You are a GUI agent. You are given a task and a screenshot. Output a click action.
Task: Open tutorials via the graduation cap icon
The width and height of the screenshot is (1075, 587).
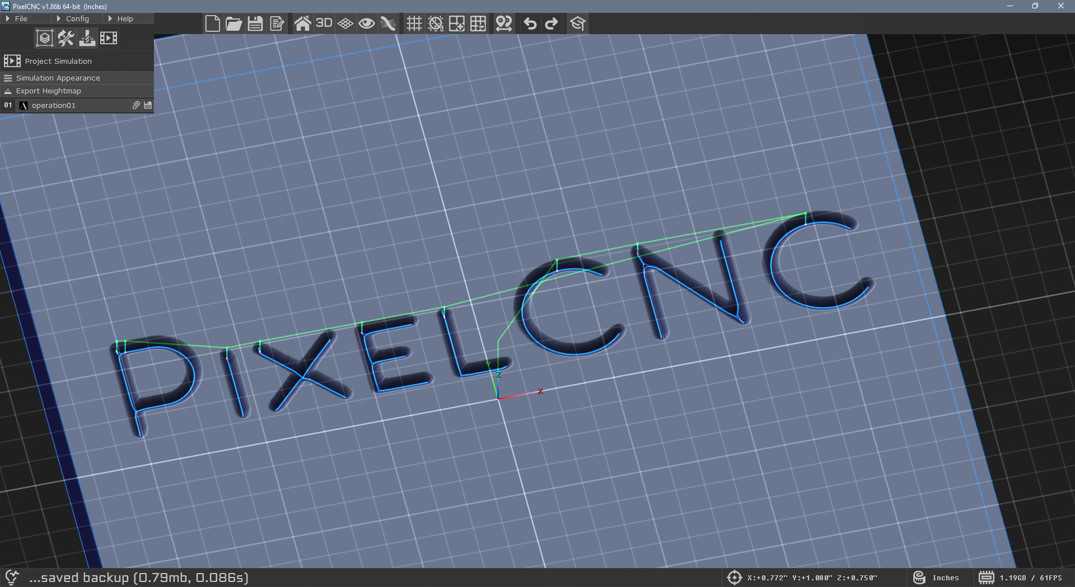click(577, 23)
